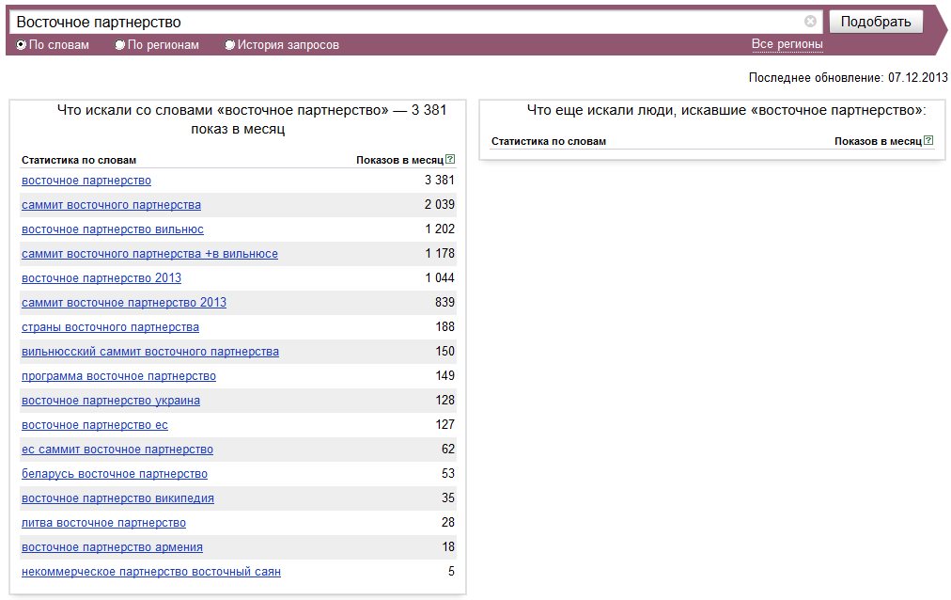Clear the search field with the X icon
Viewport: 951px width, 600px height.
(810, 22)
